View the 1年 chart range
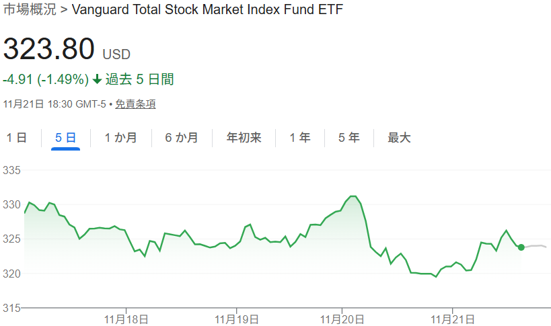This screenshot has height=326, width=551. (x=300, y=138)
